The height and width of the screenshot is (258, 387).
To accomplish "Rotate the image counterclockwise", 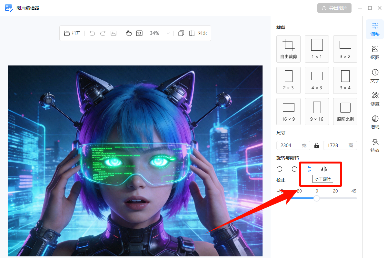I will click(x=279, y=169).
